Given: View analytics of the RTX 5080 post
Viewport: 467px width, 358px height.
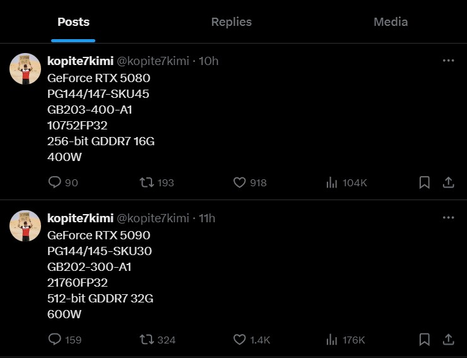Looking at the screenshot, I should coord(331,182).
